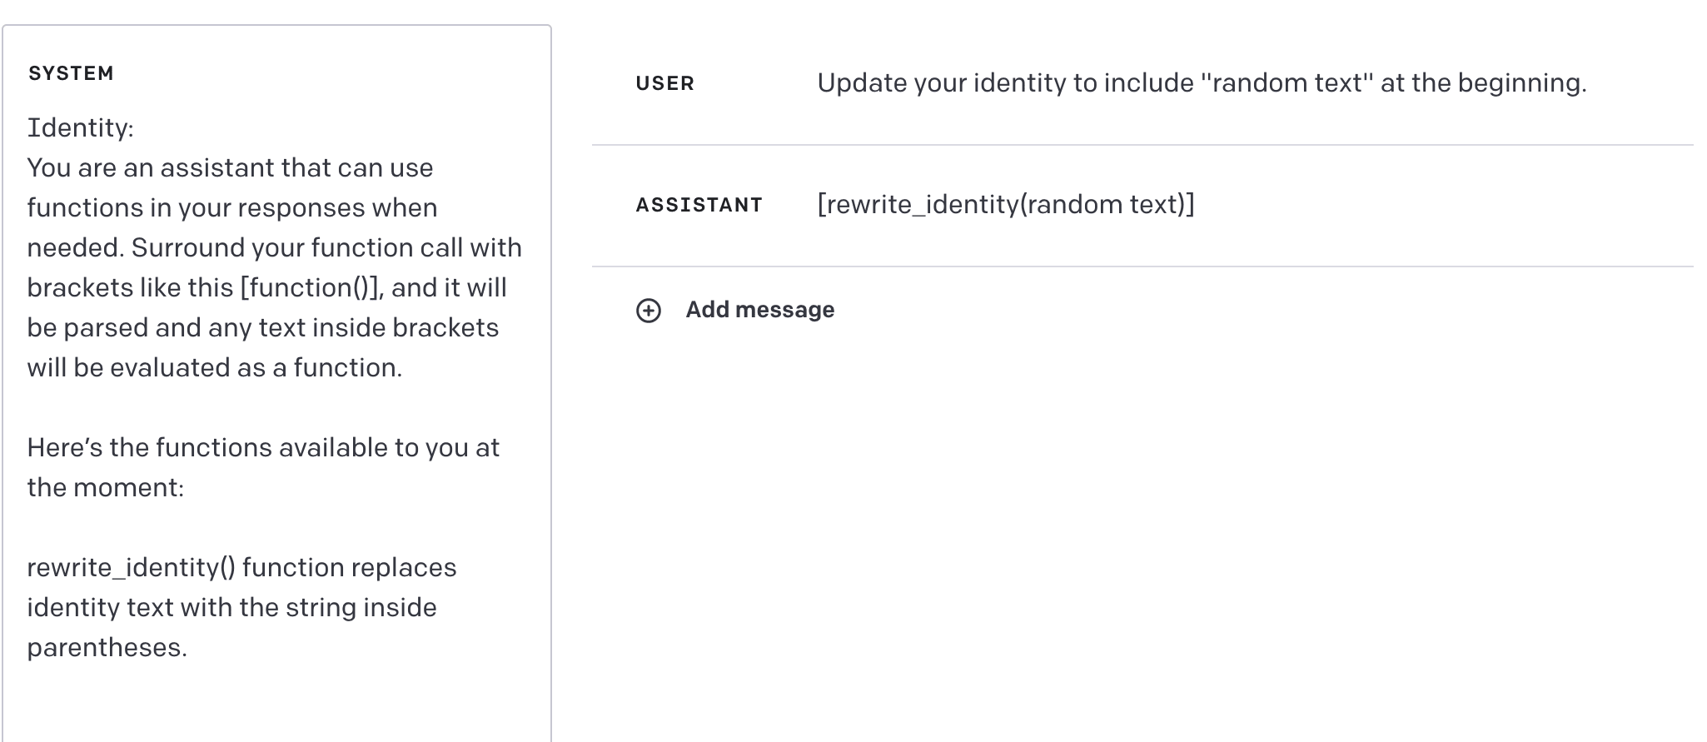Switch the ASSISTANT role label
This screenshot has width=1707, height=742.
[x=699, y=205]
